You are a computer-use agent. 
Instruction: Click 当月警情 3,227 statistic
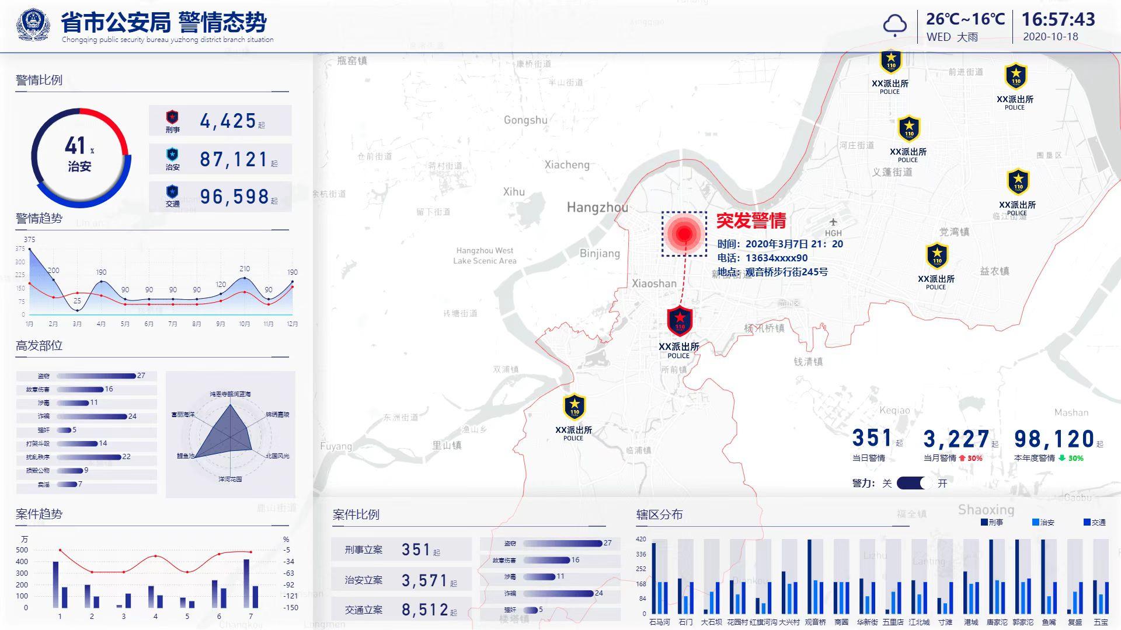point(956,439)
